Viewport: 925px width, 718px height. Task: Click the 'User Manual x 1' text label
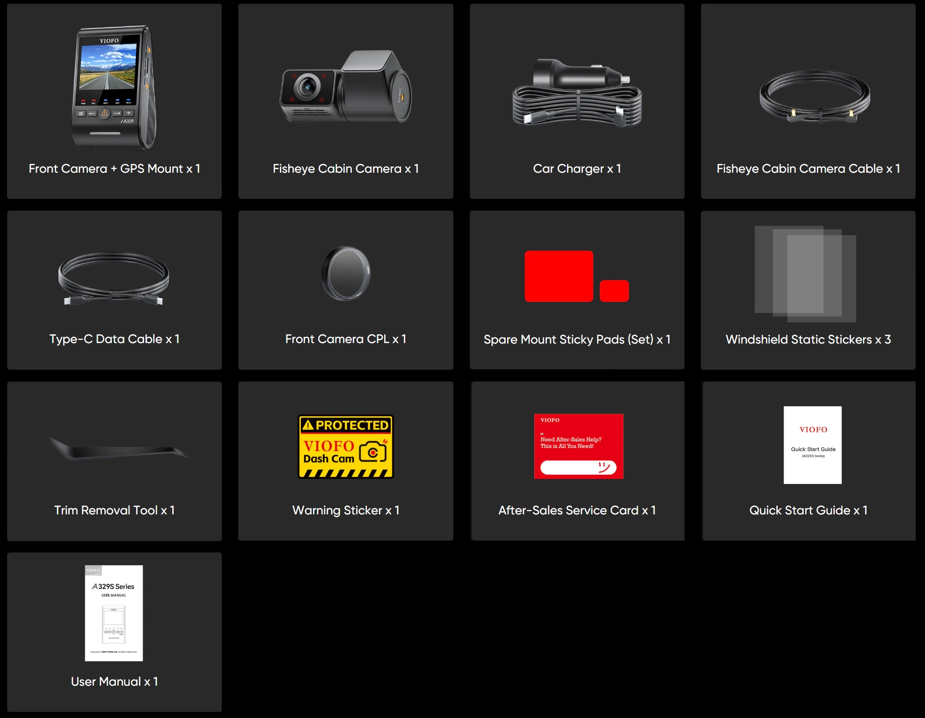pyautogui.click(x=114, y=681)
